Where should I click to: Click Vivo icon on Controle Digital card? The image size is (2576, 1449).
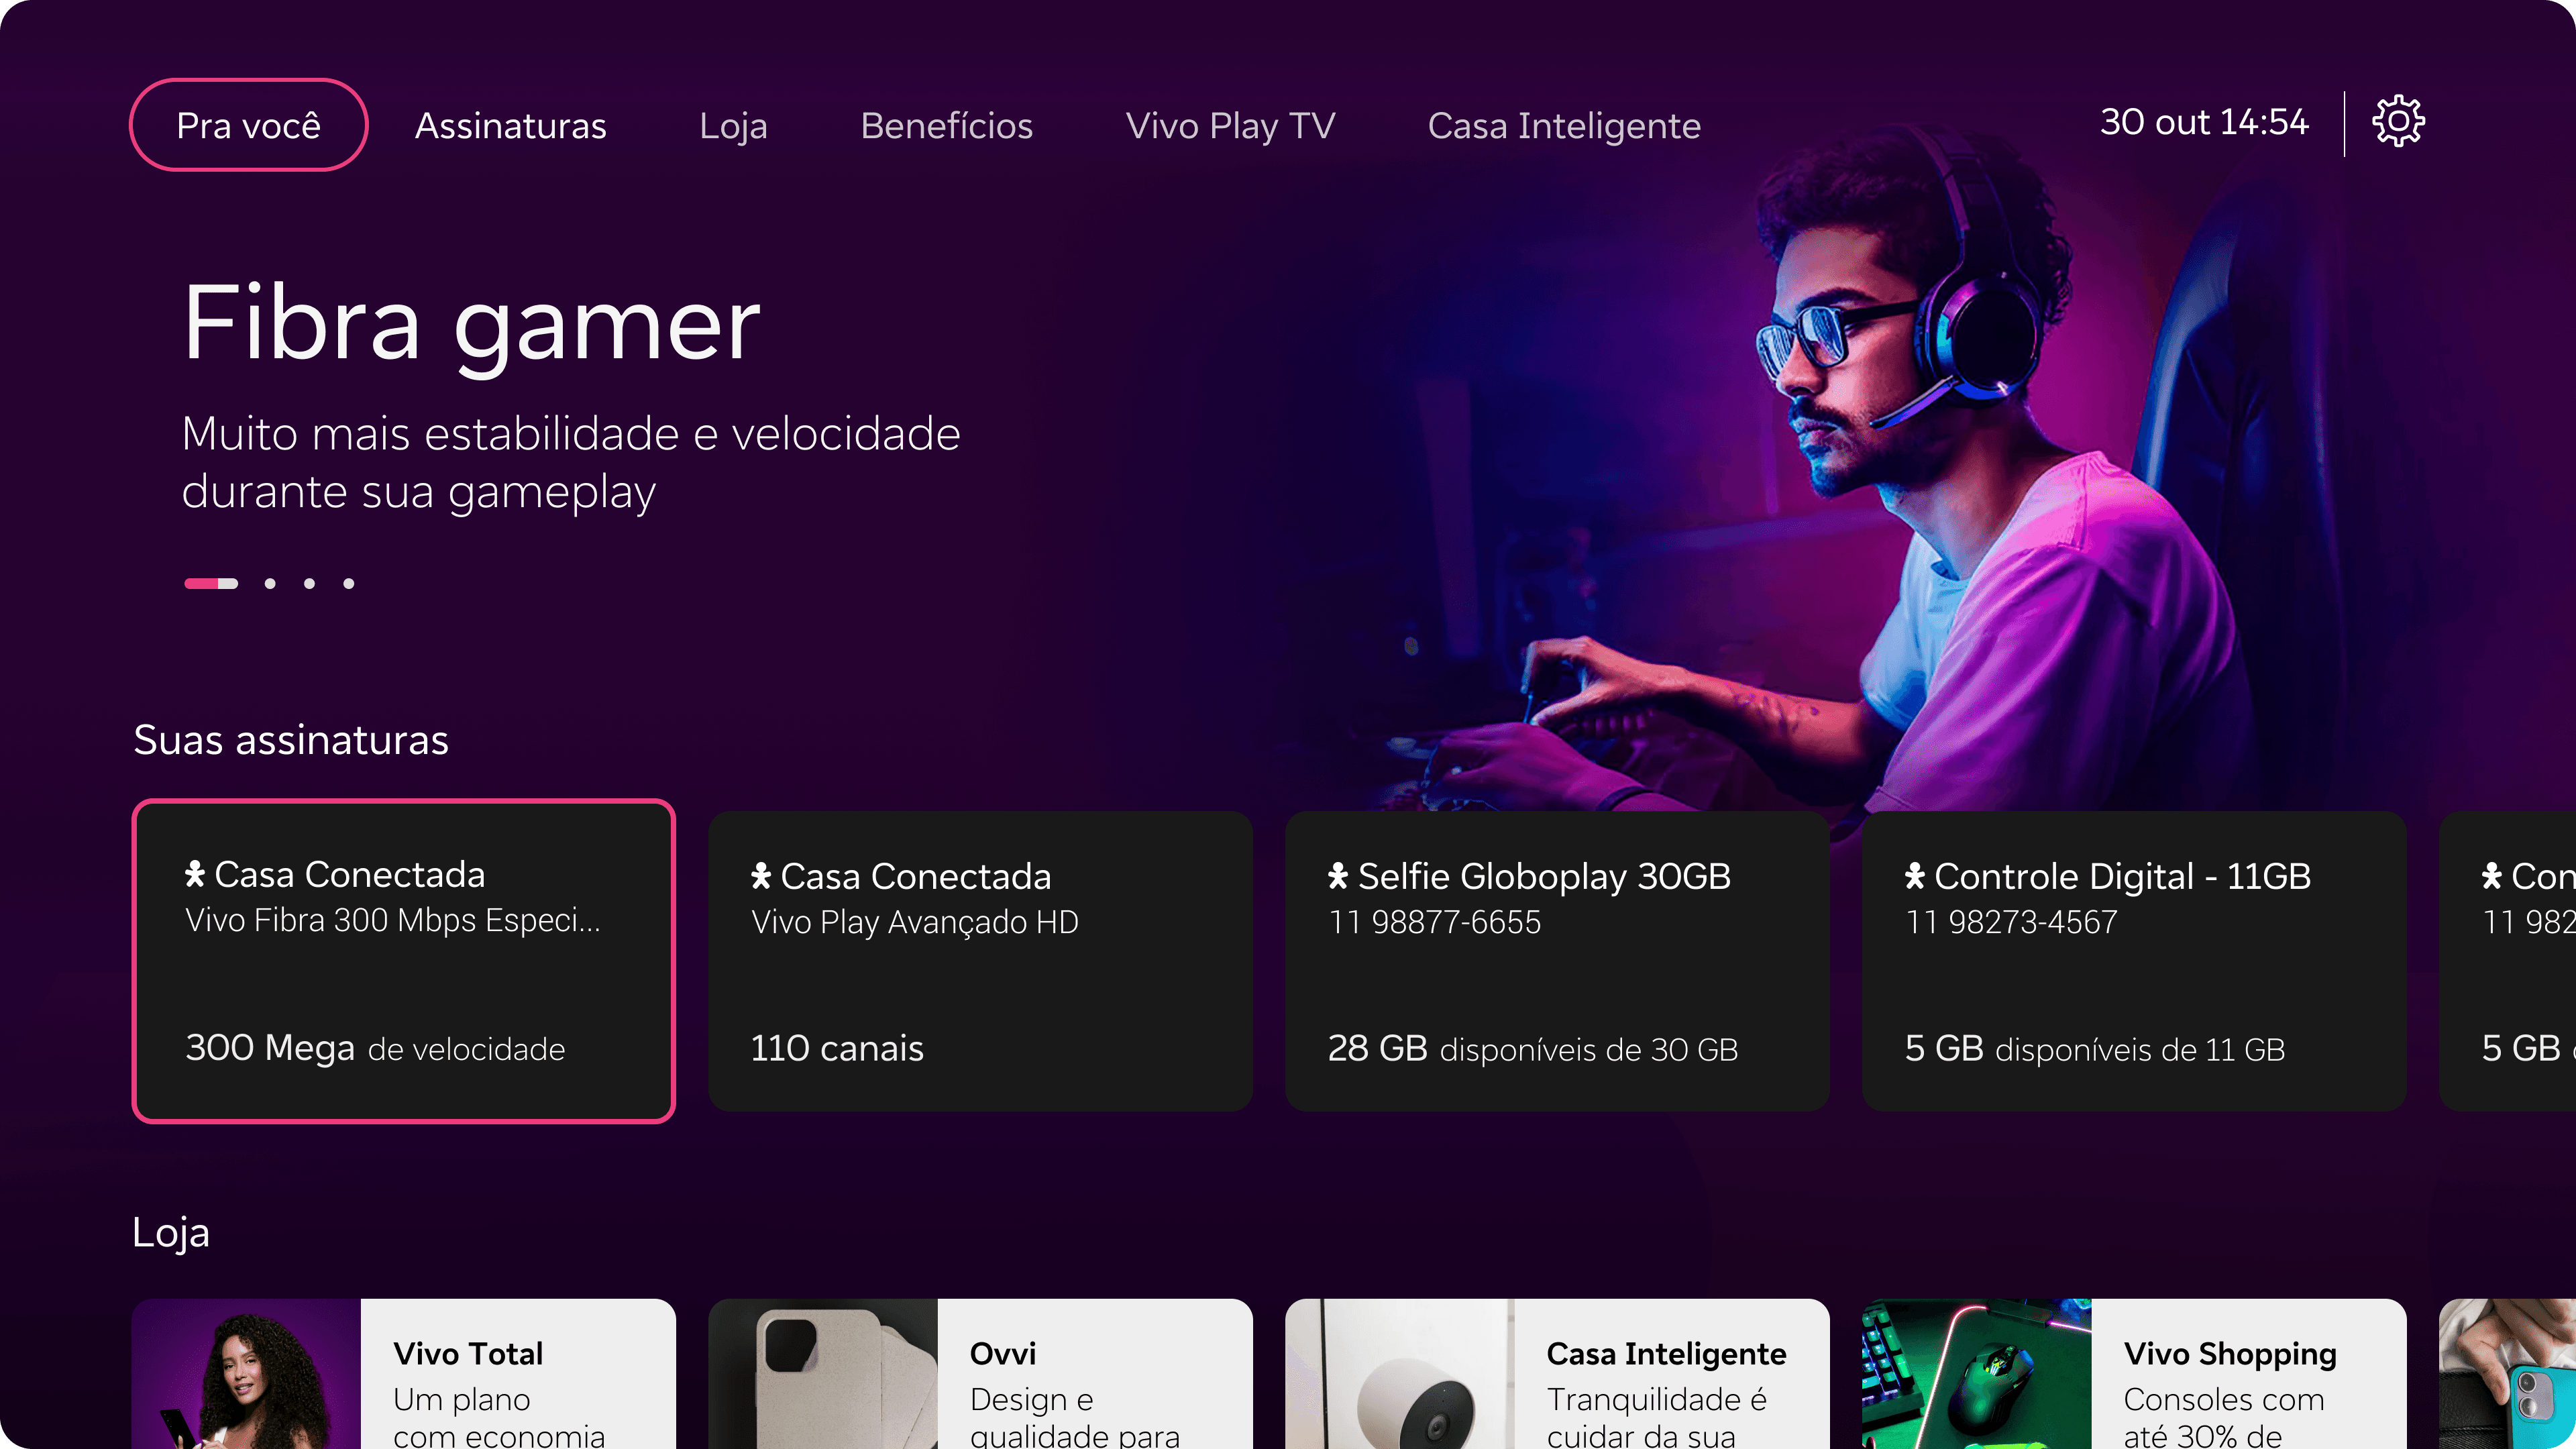[1914, 876]
